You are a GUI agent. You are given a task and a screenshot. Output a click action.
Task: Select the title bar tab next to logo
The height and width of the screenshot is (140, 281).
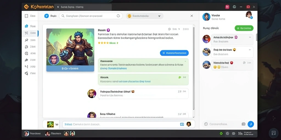point(83,7)
